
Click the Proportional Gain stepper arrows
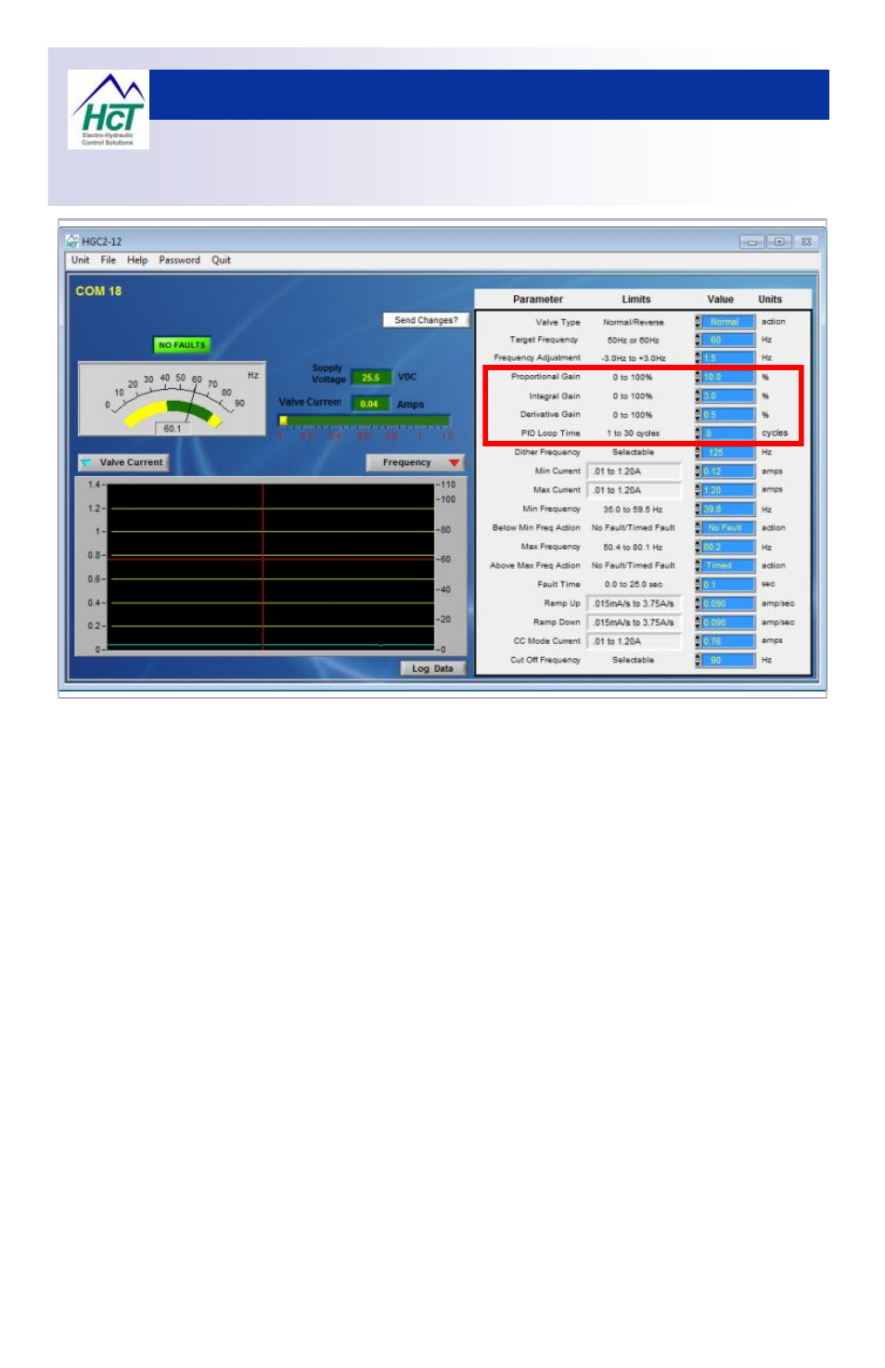click(698, 377)
